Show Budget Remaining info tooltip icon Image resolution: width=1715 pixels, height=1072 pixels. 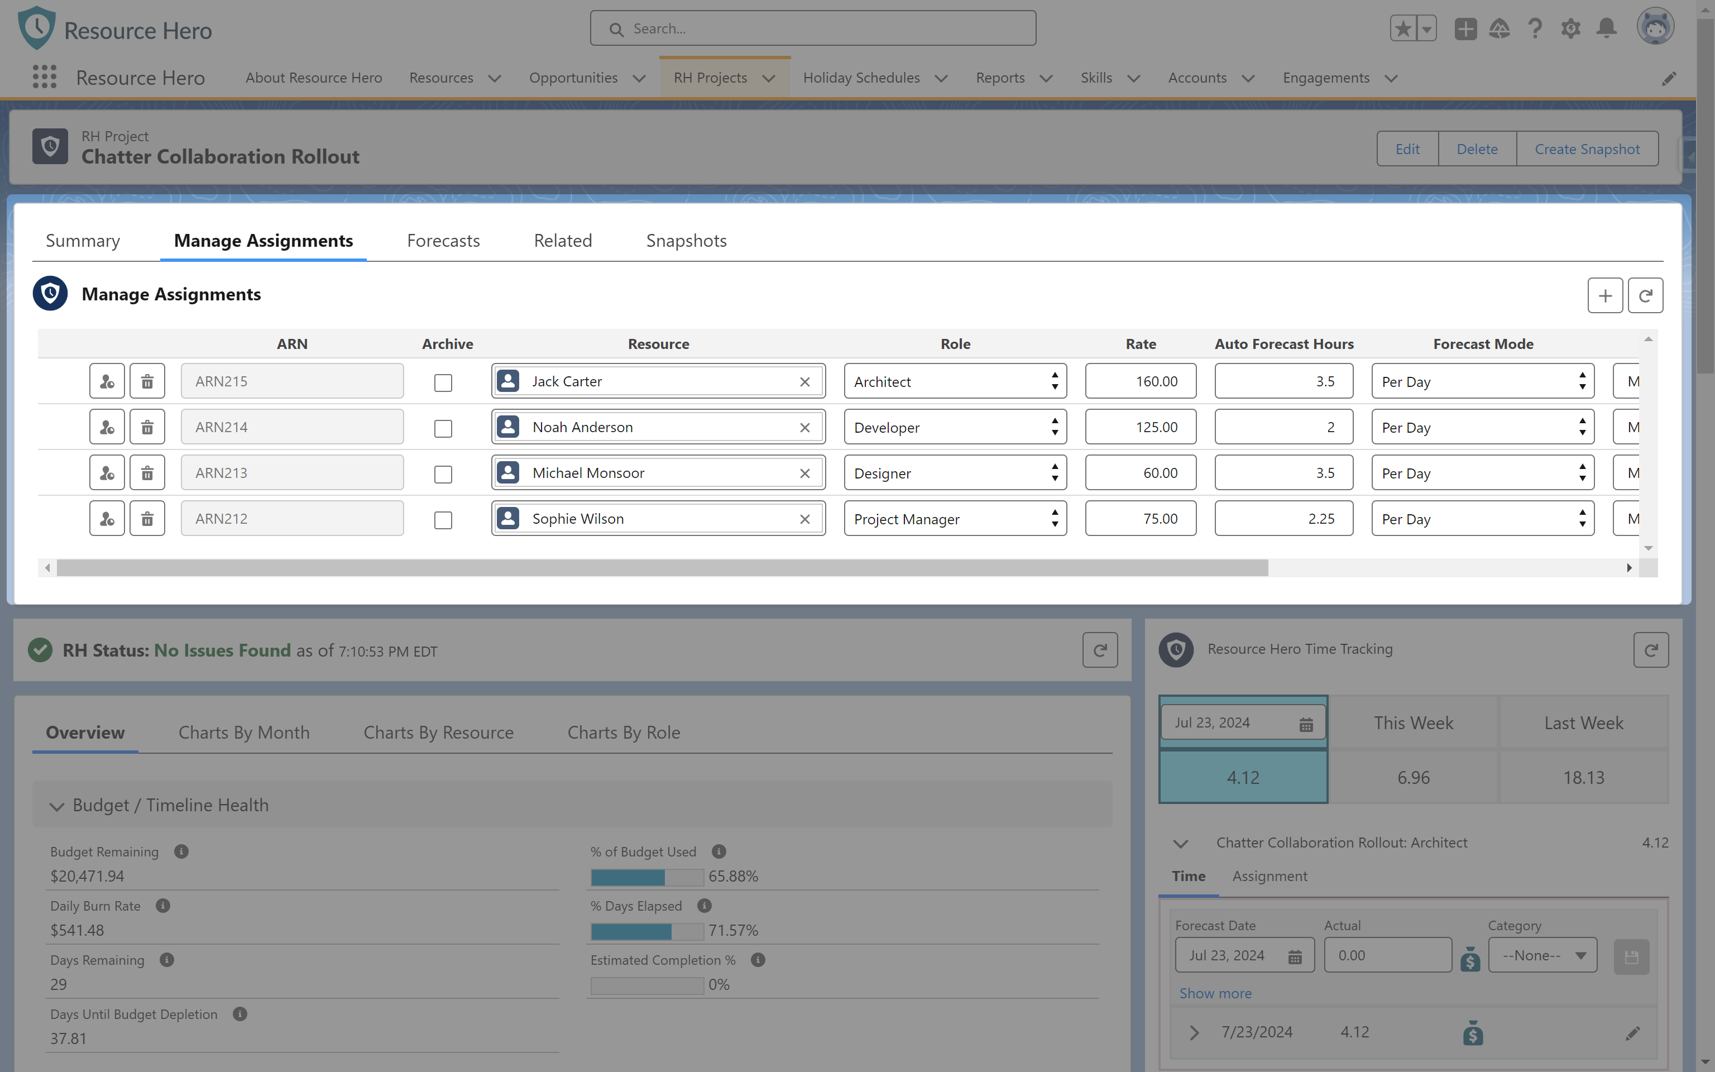point(181,851)
